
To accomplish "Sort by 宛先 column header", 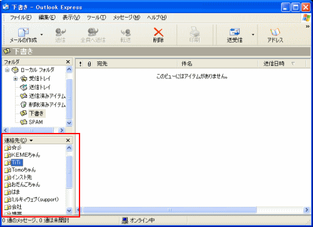I will coord(136,64).
